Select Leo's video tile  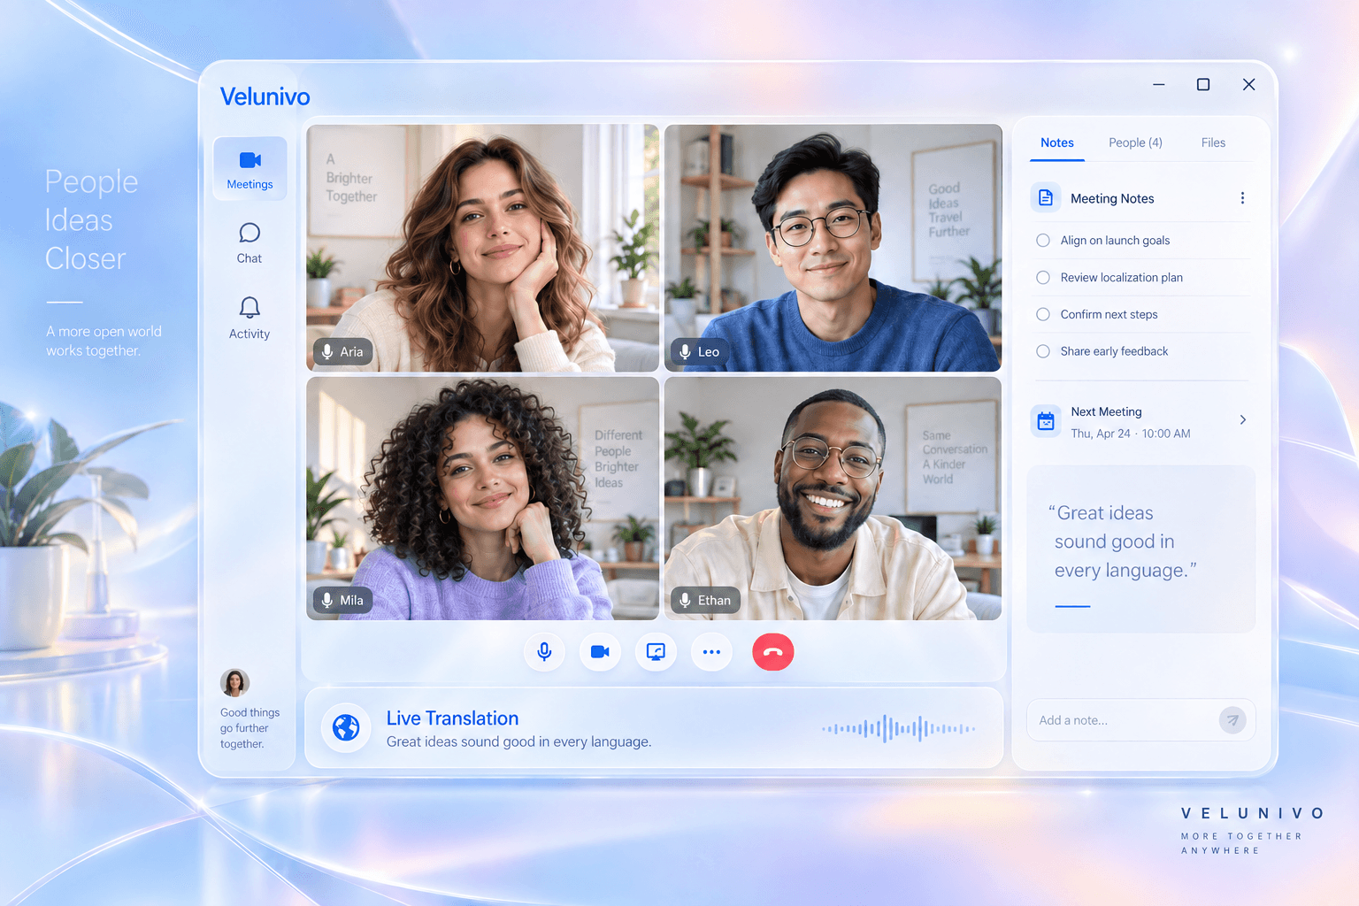[833, 248]
